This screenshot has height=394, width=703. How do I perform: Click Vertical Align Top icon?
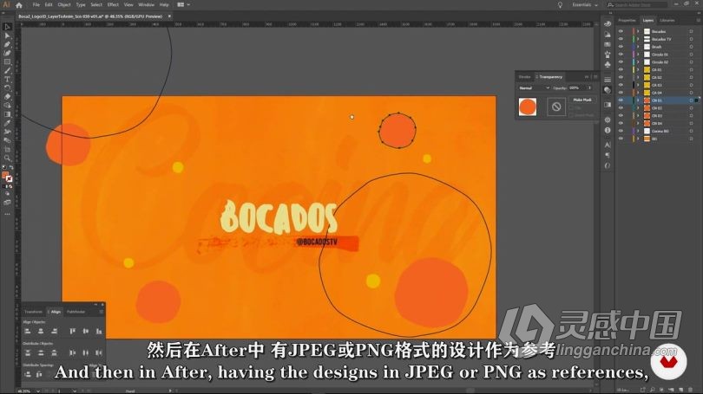(73, 331)
